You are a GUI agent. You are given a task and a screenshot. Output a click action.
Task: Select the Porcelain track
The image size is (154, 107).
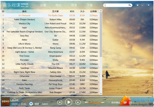(24, 60)
